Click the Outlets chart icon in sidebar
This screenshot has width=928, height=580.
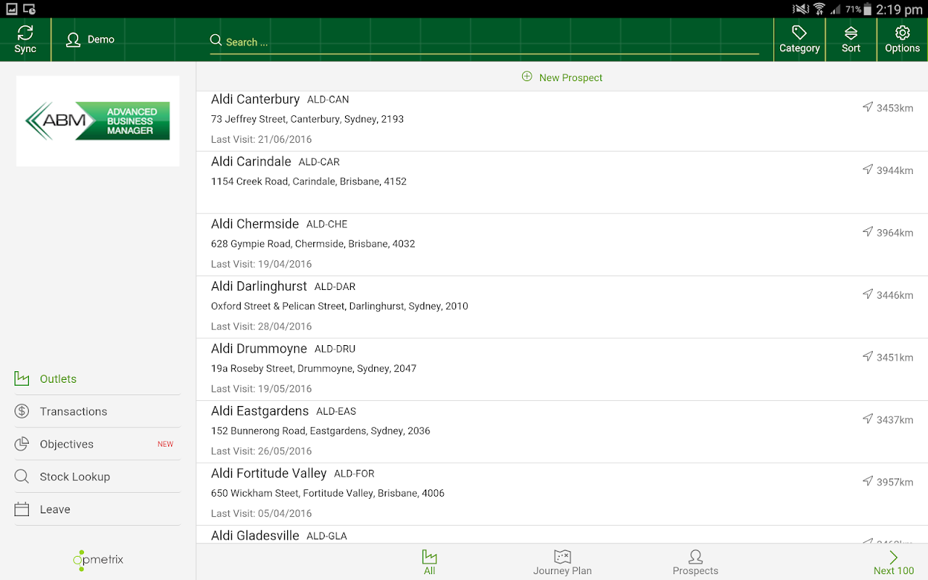(22, 378)
